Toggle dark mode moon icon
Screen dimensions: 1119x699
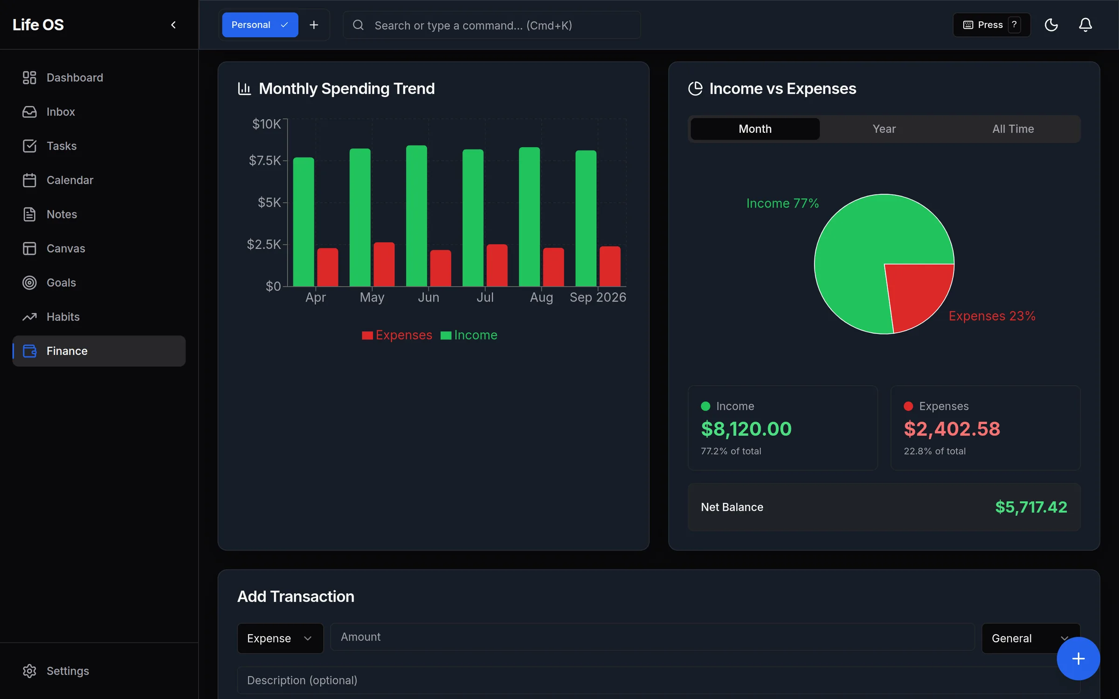1051,25
